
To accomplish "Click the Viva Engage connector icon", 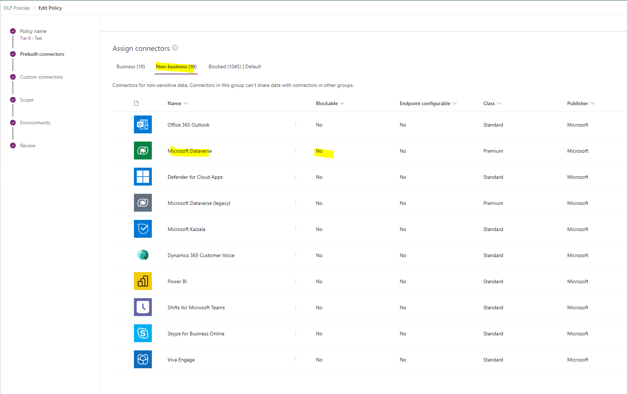I will 143,359.
